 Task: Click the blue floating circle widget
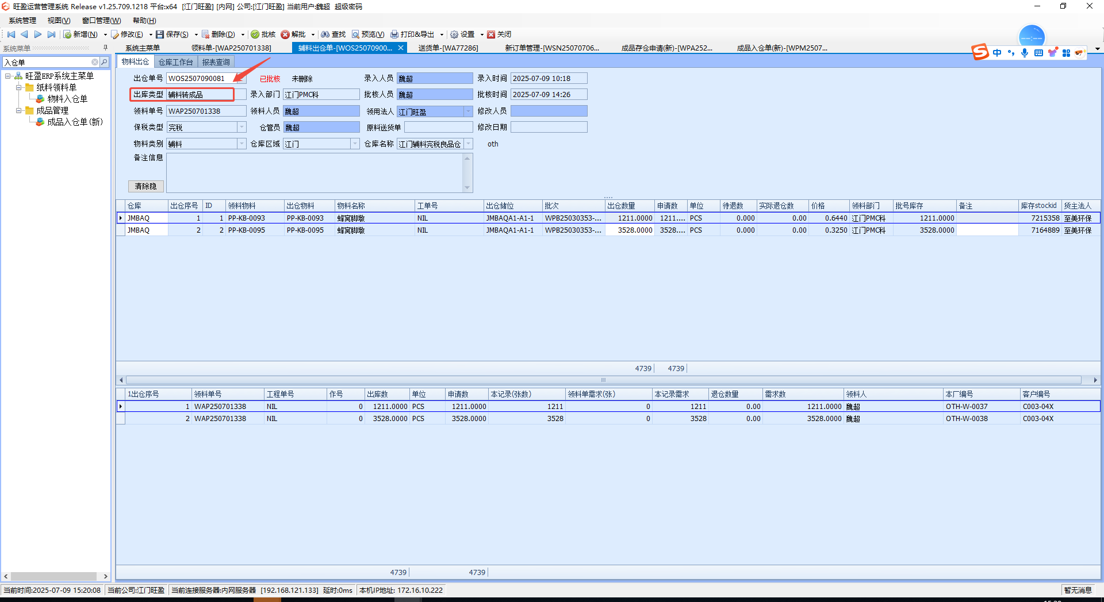[x=1032, y=37]
